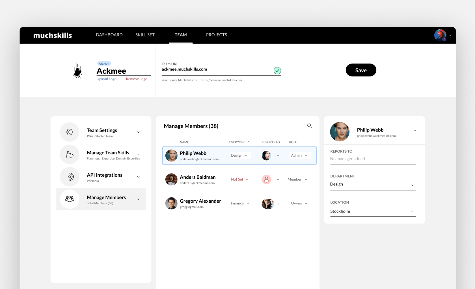Click Anders Baldman's empty manager placeholder icon

click(266, 179)
